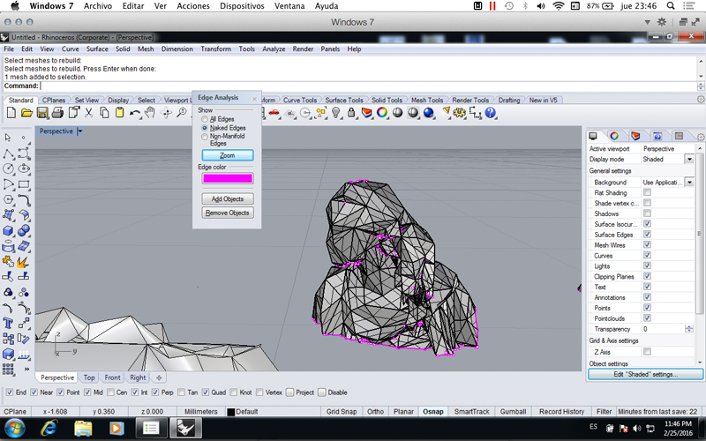Enable the Tan osnap checkbox

(181, 392)
